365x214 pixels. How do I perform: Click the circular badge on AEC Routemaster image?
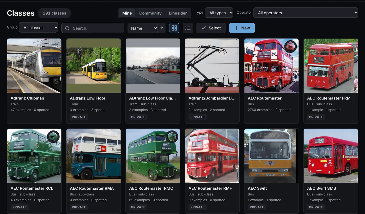tap(290, 46)
